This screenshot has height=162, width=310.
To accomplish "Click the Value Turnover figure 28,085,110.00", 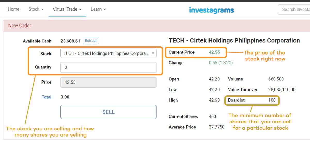I will 282,90.
